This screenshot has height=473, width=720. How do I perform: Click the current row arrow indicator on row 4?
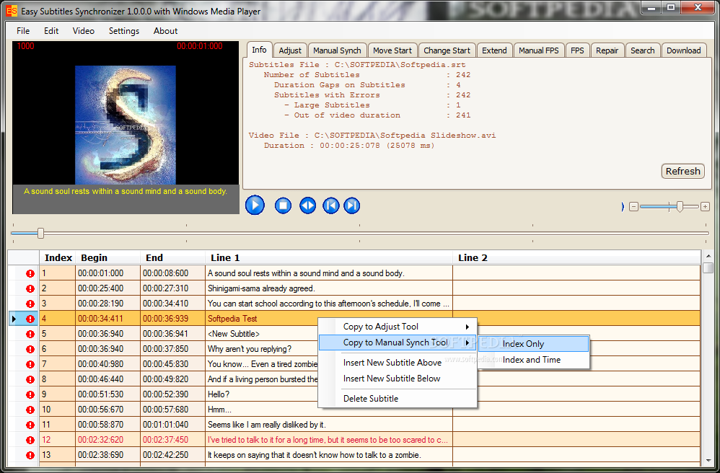tap(14, 319)
